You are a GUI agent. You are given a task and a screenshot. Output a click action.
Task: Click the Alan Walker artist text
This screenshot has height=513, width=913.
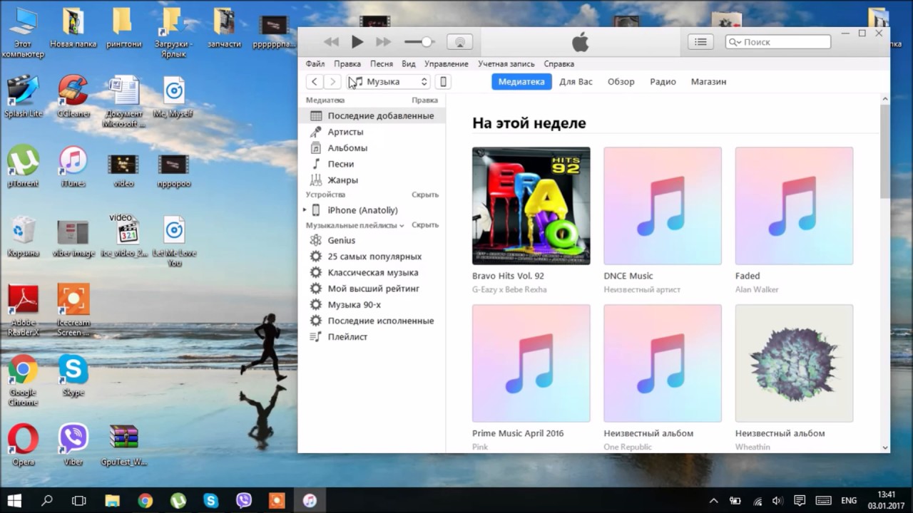(757, 290)
